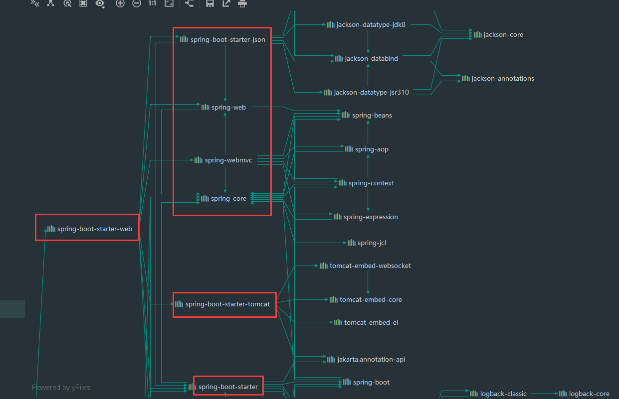This screenshot has width=619, height=399.
Task: Choose the tomcat-embed-el node
Action: [x=366, y=322]
